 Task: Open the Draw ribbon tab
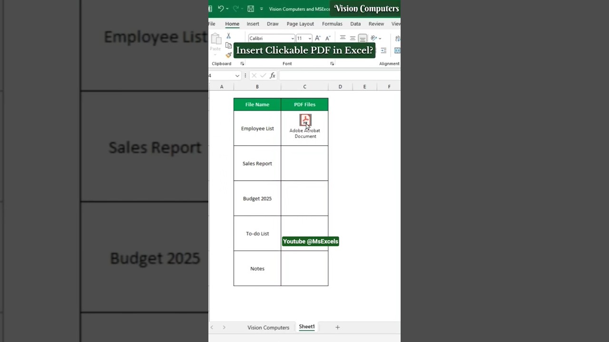coord(273,24)
